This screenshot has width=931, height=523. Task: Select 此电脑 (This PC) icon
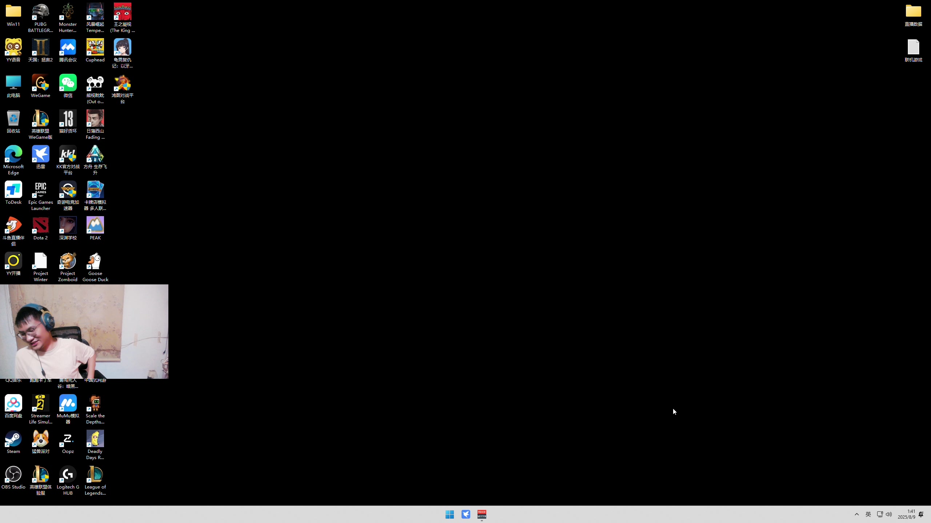pos(13,86)
